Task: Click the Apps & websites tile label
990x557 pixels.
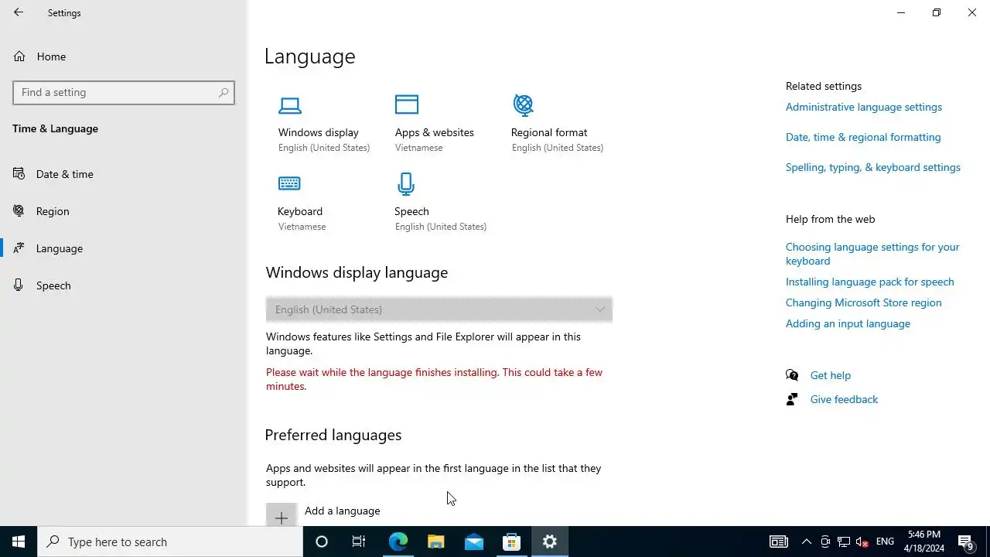Action: click(435, 132)
